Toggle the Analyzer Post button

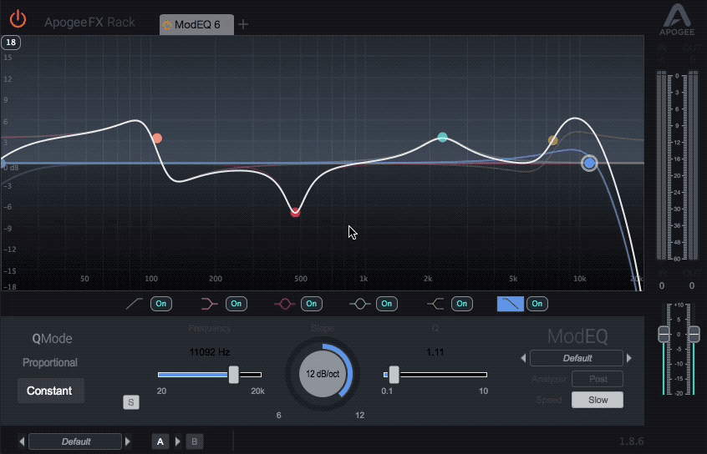pyautogui.click(x=598, y=379)
